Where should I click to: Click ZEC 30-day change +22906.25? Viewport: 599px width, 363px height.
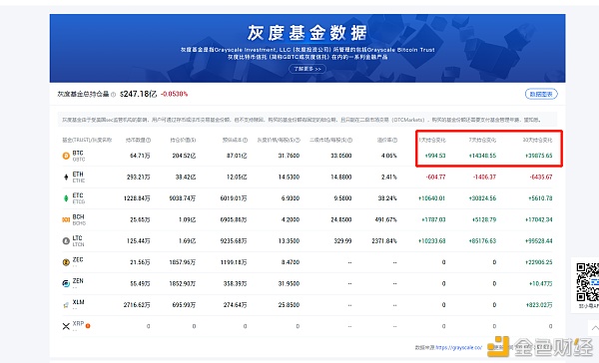(539, 262)
